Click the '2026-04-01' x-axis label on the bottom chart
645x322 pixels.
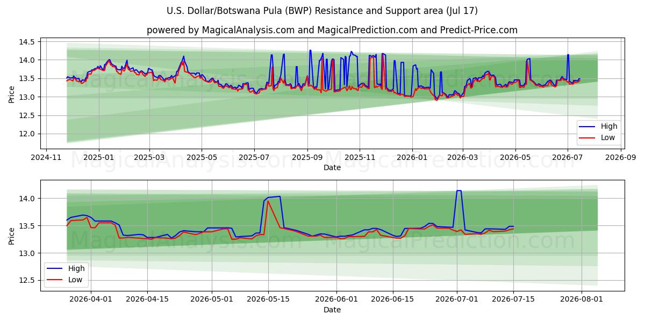(x=91, y=300)
